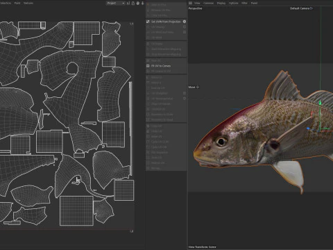Click the Perspective viewport label
Viewport: 333px width, 250px height.
coord(196,8)
